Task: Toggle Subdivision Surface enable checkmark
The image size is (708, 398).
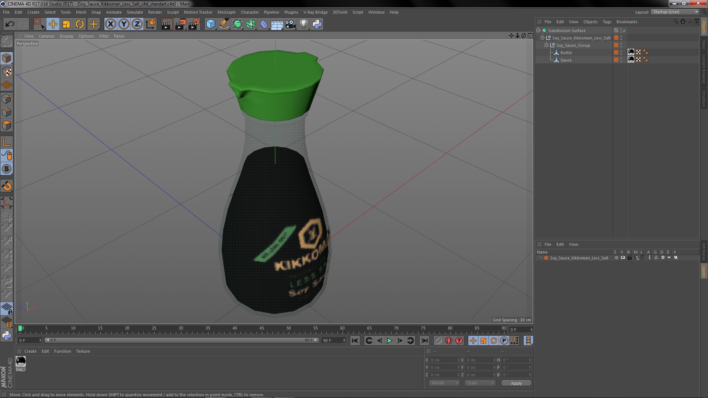Action: point(624,31)
